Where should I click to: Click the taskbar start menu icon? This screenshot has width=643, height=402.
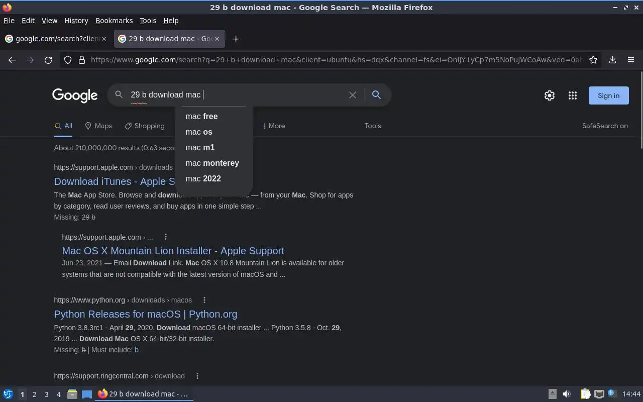[8, 394]
